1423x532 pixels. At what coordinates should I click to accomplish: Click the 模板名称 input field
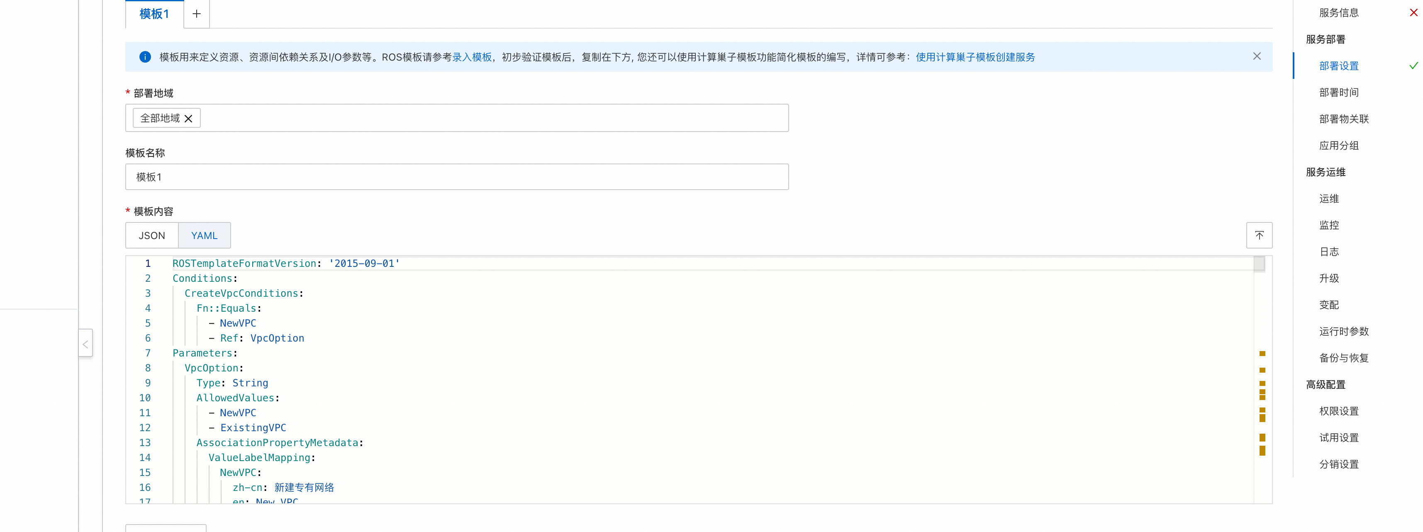click(x=456, y=177)
